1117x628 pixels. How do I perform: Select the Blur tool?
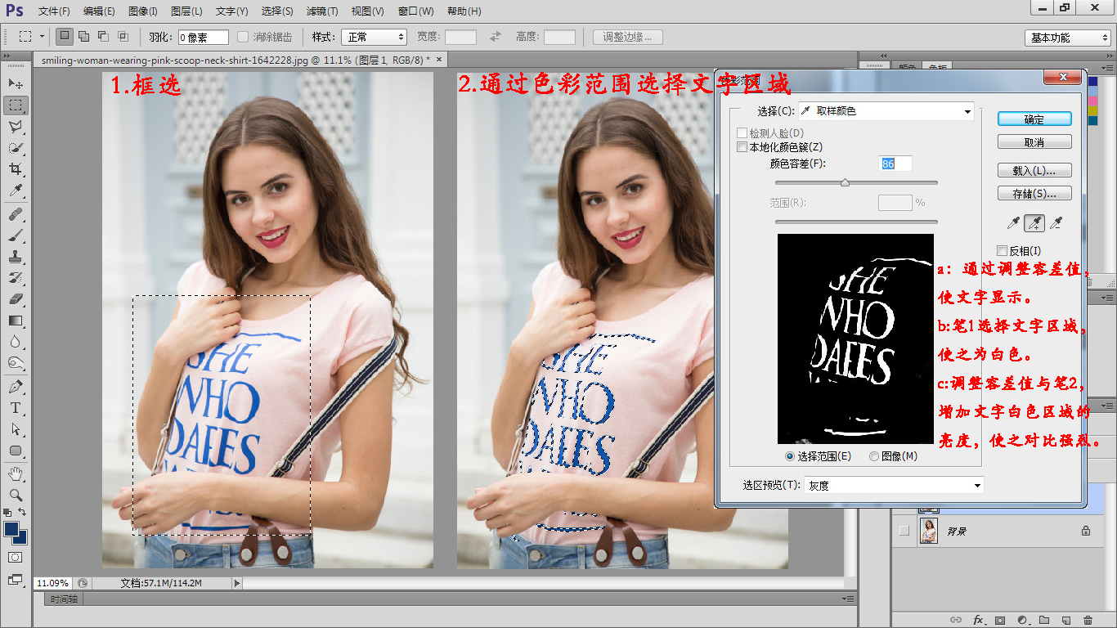click(x=16, y=342)
